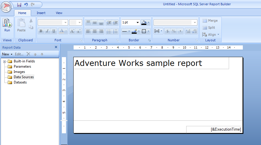Image resolution: width=261 pixels, height=145 pixels.
Task: Open the fill color dropdown arrow
Action: tap(149, 23)
